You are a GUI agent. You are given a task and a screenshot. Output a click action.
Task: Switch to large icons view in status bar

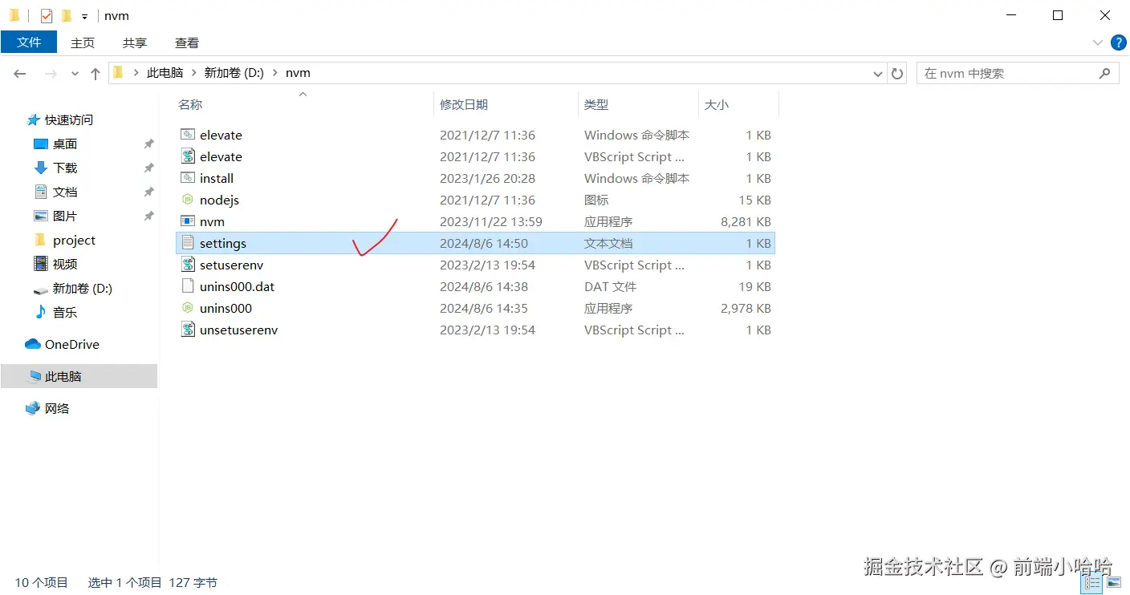coord(1112,583)
